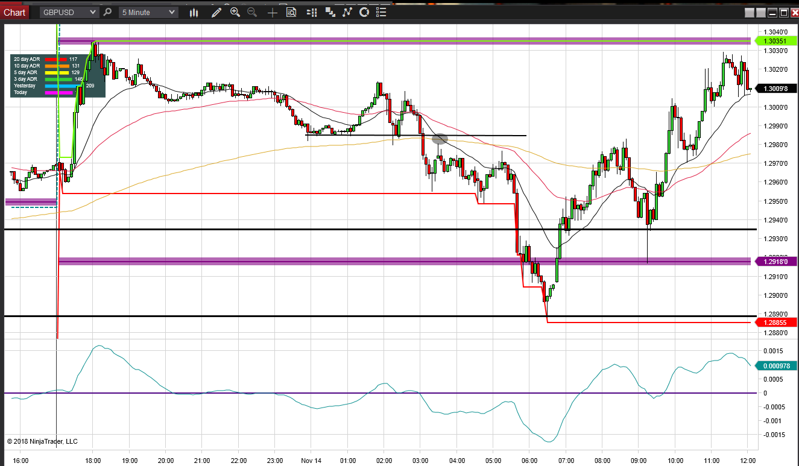Select the pencil drawing tools icon
Image resolution: width=799 pixels, height=466 pixels.
216,12
